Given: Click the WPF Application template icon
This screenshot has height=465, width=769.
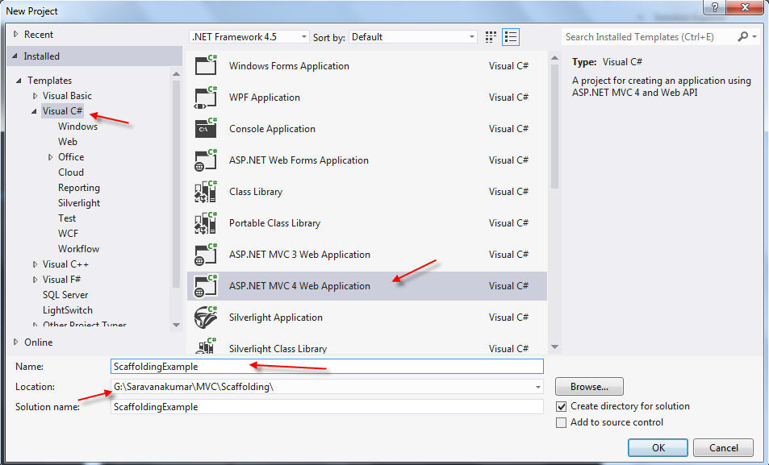Looking at the screenshot, I should (206, 97).
